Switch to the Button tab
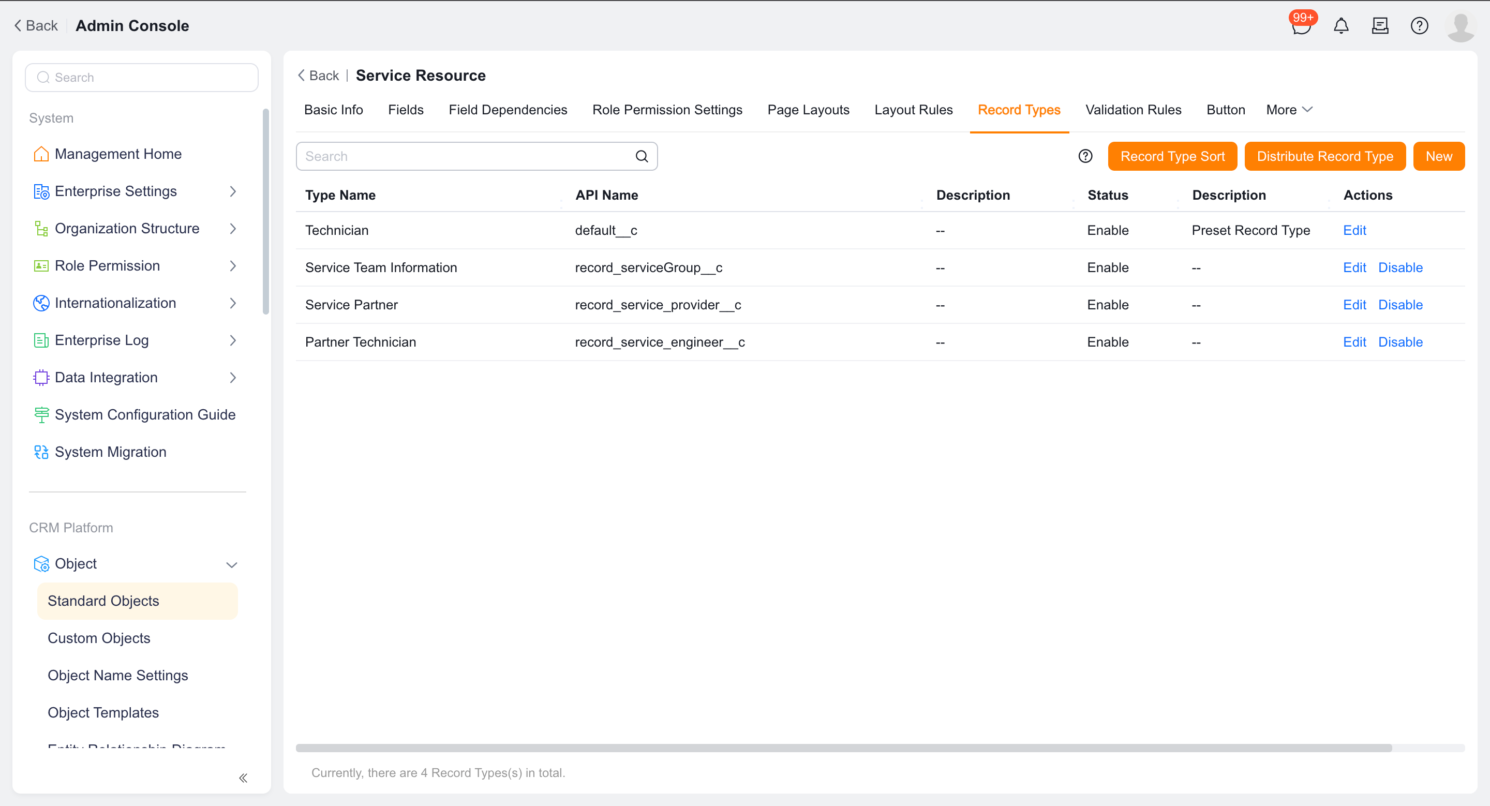 click(1226, 110)
